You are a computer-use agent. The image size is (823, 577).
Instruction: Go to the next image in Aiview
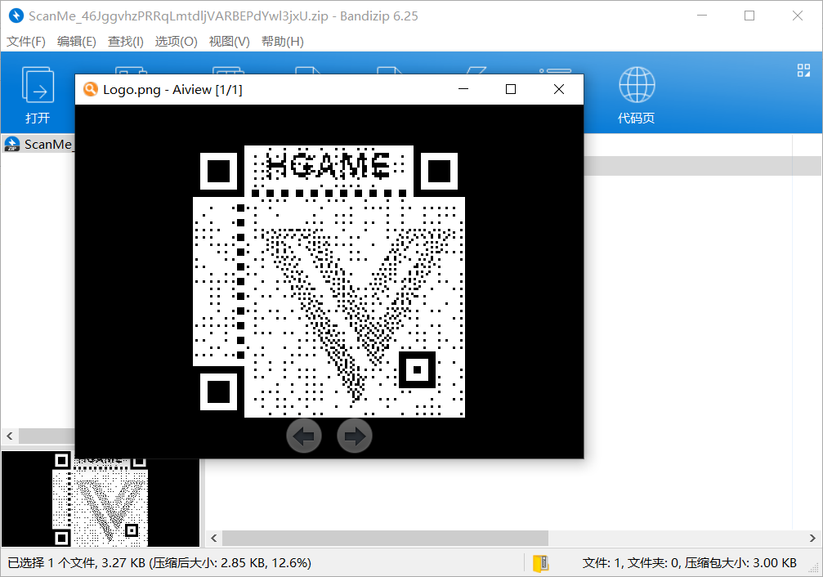(355, 436)
